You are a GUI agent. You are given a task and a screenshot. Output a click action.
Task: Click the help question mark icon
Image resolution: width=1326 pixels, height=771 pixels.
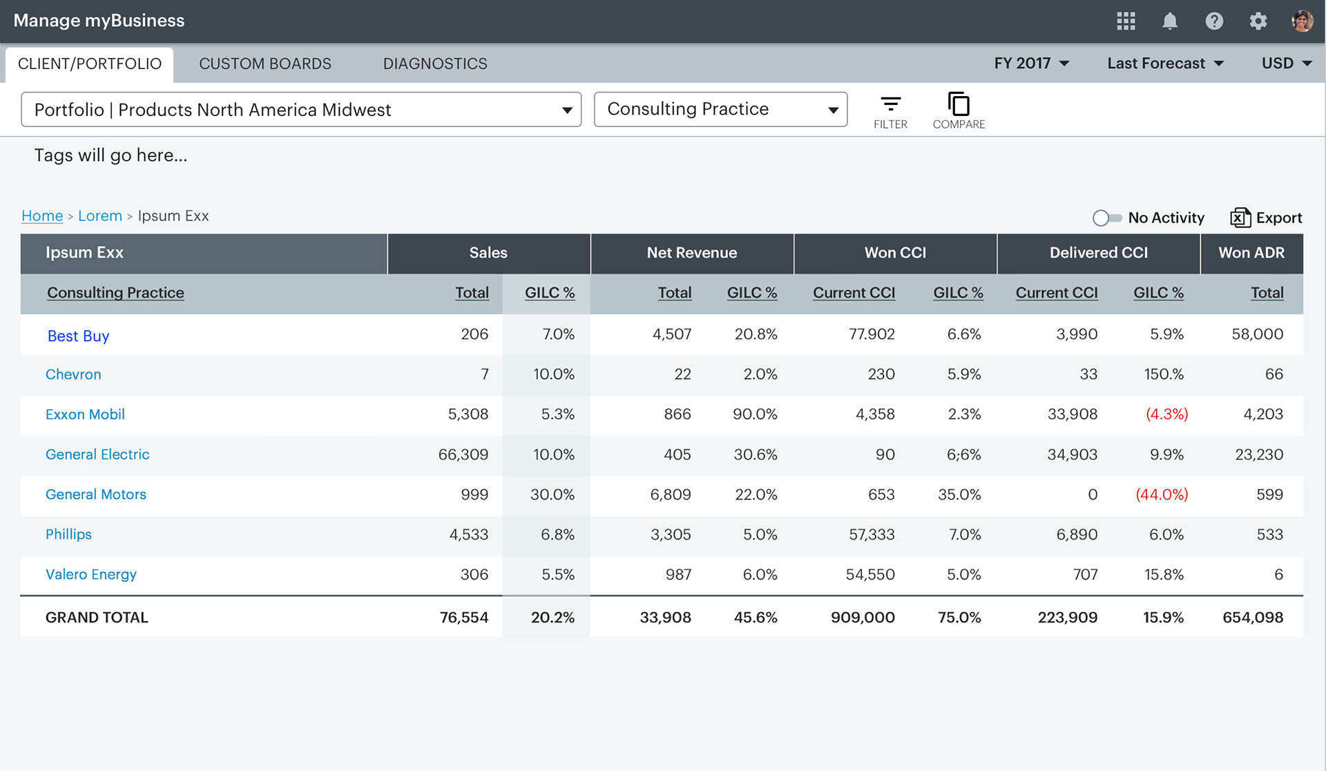(1214, 21)
